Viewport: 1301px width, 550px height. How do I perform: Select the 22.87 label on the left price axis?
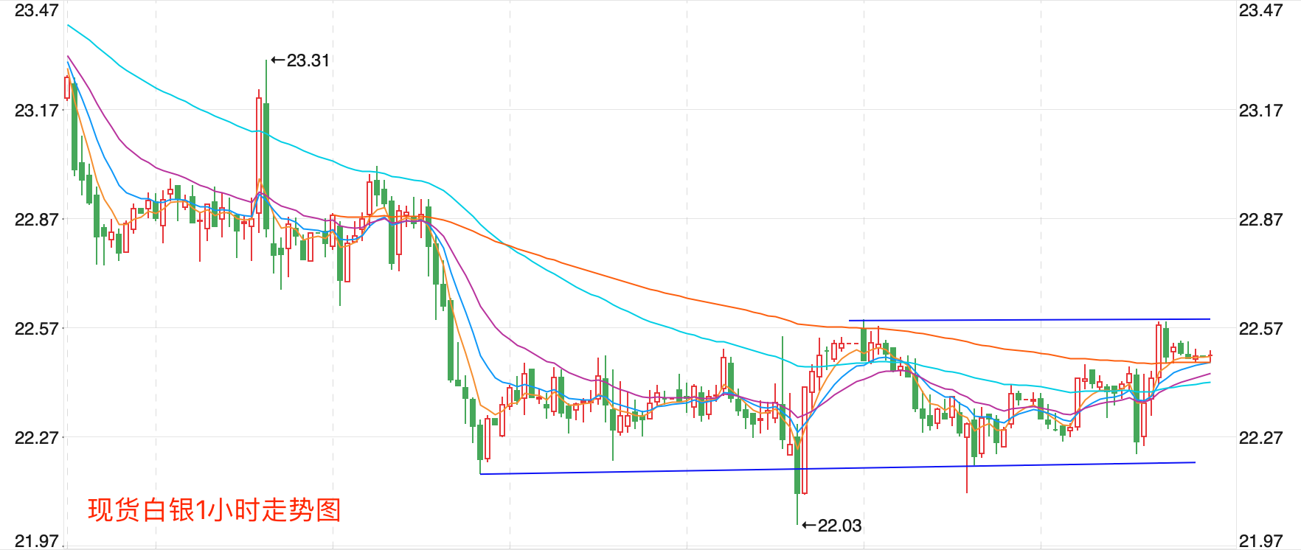tap(37, 220)
